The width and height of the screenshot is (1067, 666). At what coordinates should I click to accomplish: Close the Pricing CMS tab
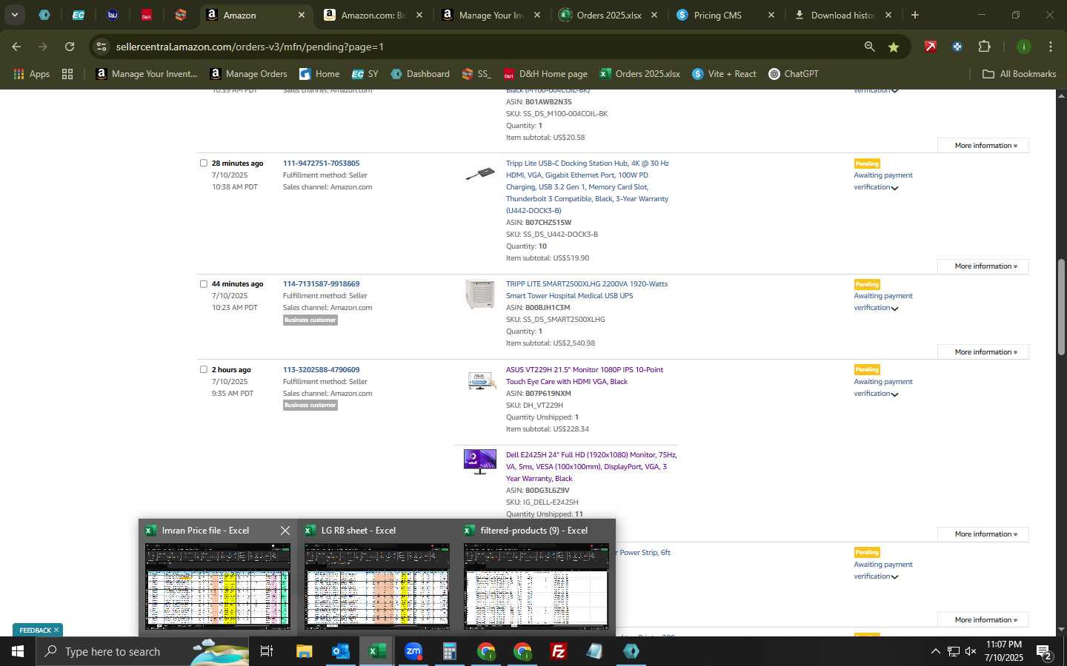[771, 15]
